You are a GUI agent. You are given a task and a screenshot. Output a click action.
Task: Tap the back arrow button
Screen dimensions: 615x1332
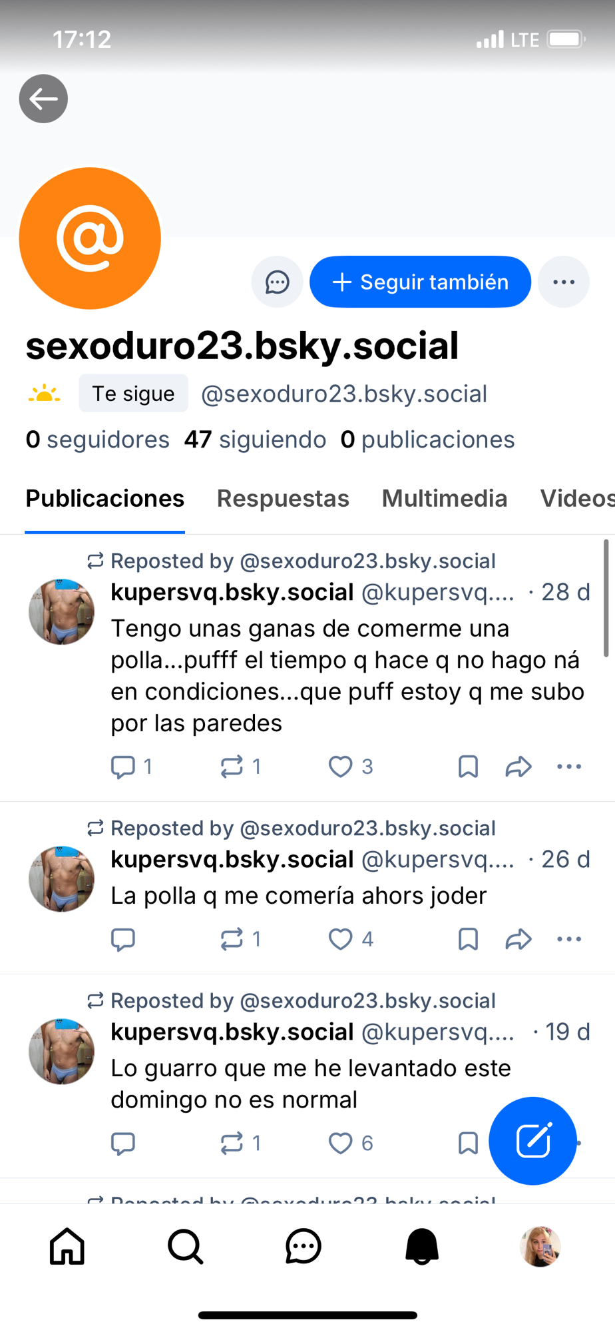click(x=43, y=99)
